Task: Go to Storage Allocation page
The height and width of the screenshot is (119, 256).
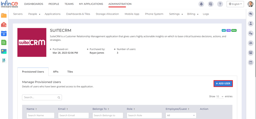Action: click(x=107, y=14)
